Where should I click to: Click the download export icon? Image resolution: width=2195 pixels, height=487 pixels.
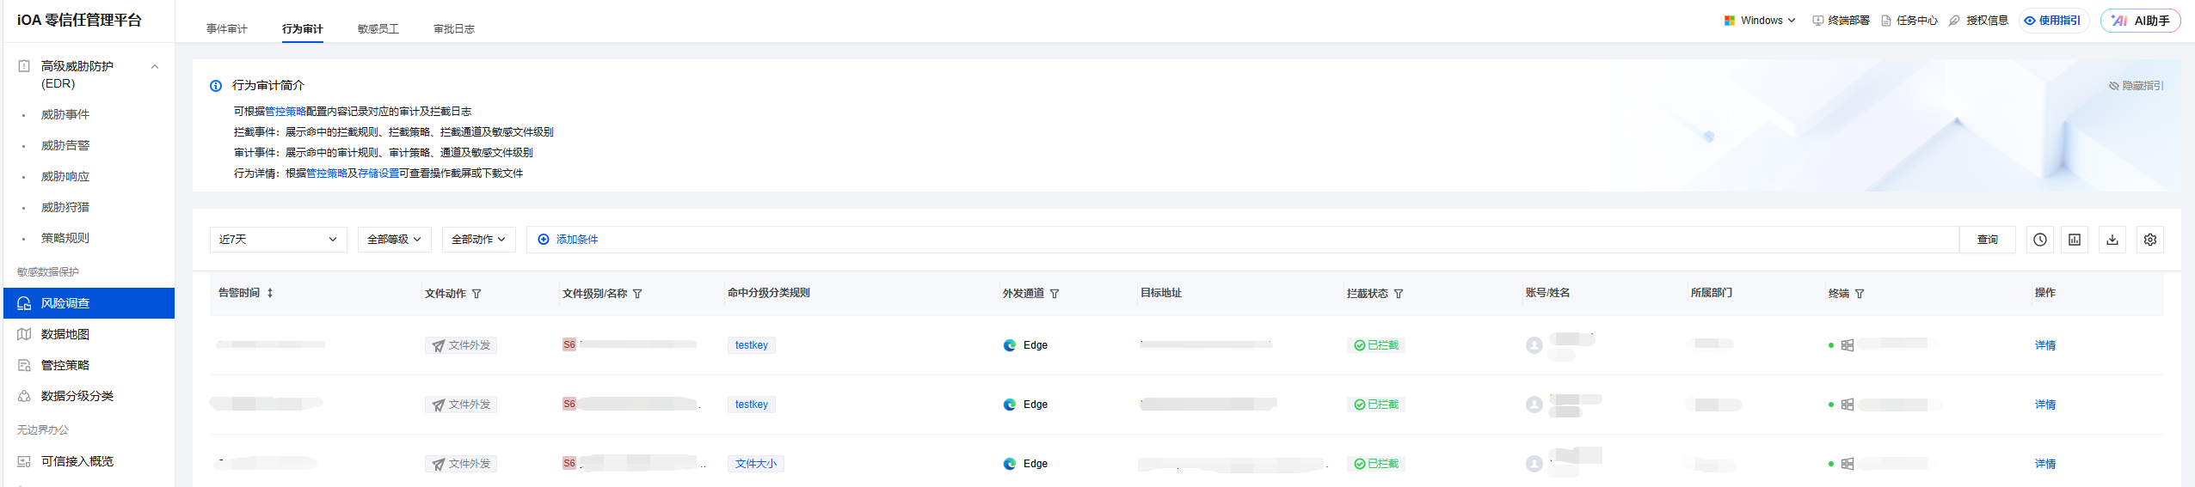[2112, 240]
